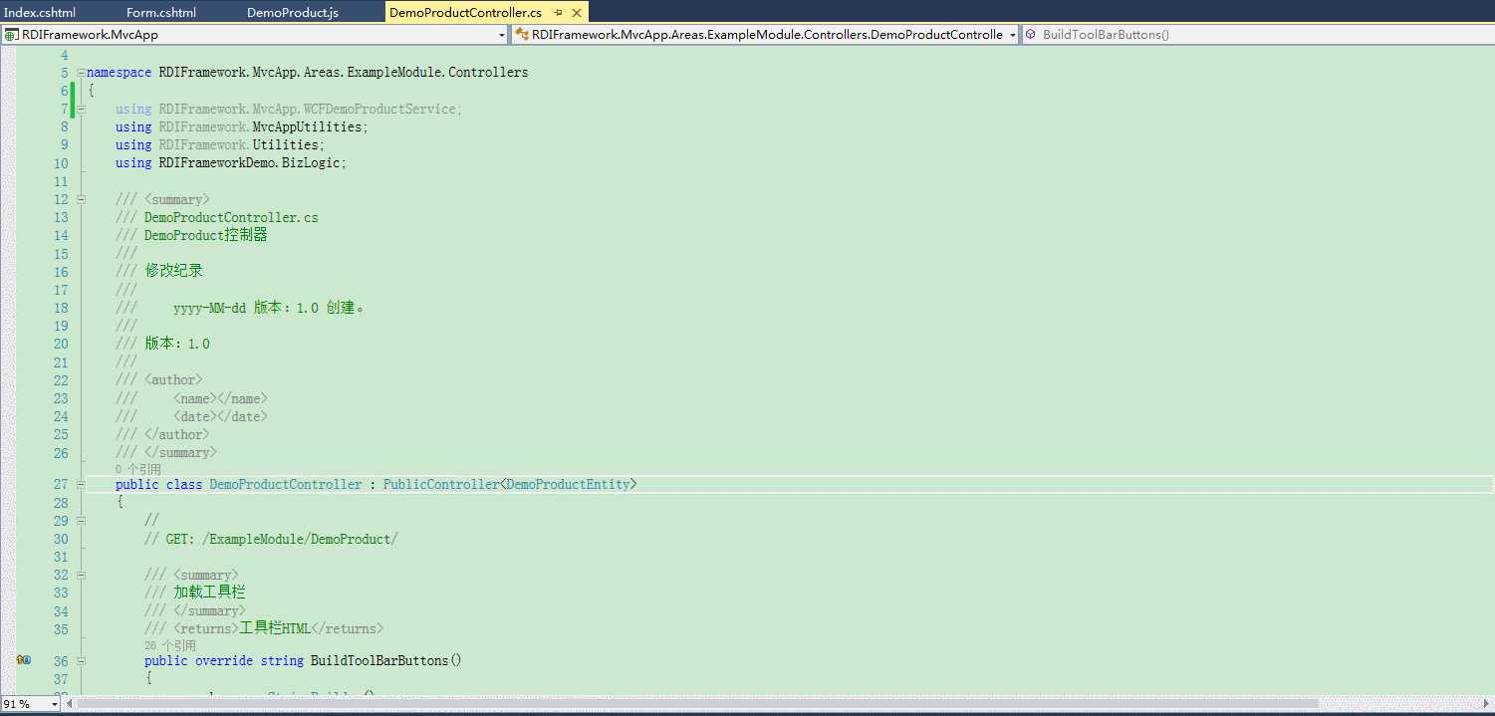This screenshot has height=716, width=1495.
Task: Click BuildToolBarButtons method name at line 36
Action: (x=378, y=661)
